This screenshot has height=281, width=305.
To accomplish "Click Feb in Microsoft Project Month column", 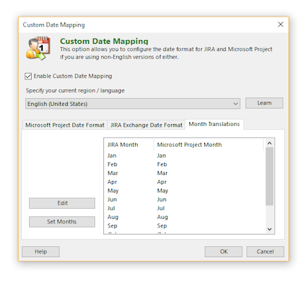I will click(x=162, y=164).
